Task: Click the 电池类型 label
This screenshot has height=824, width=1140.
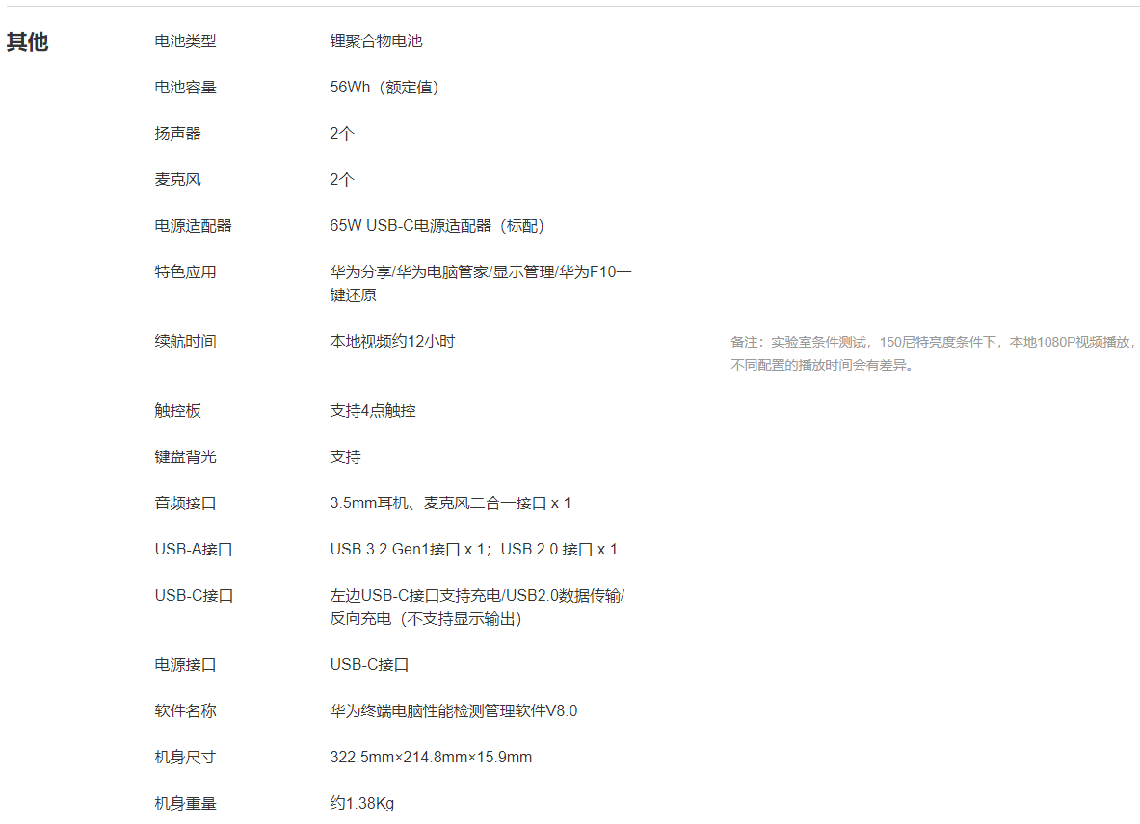Action: coord(185,41)
